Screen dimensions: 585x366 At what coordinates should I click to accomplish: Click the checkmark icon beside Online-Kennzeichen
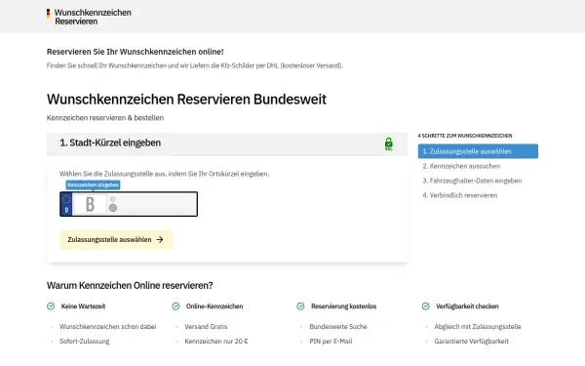[x=175, y=306]
